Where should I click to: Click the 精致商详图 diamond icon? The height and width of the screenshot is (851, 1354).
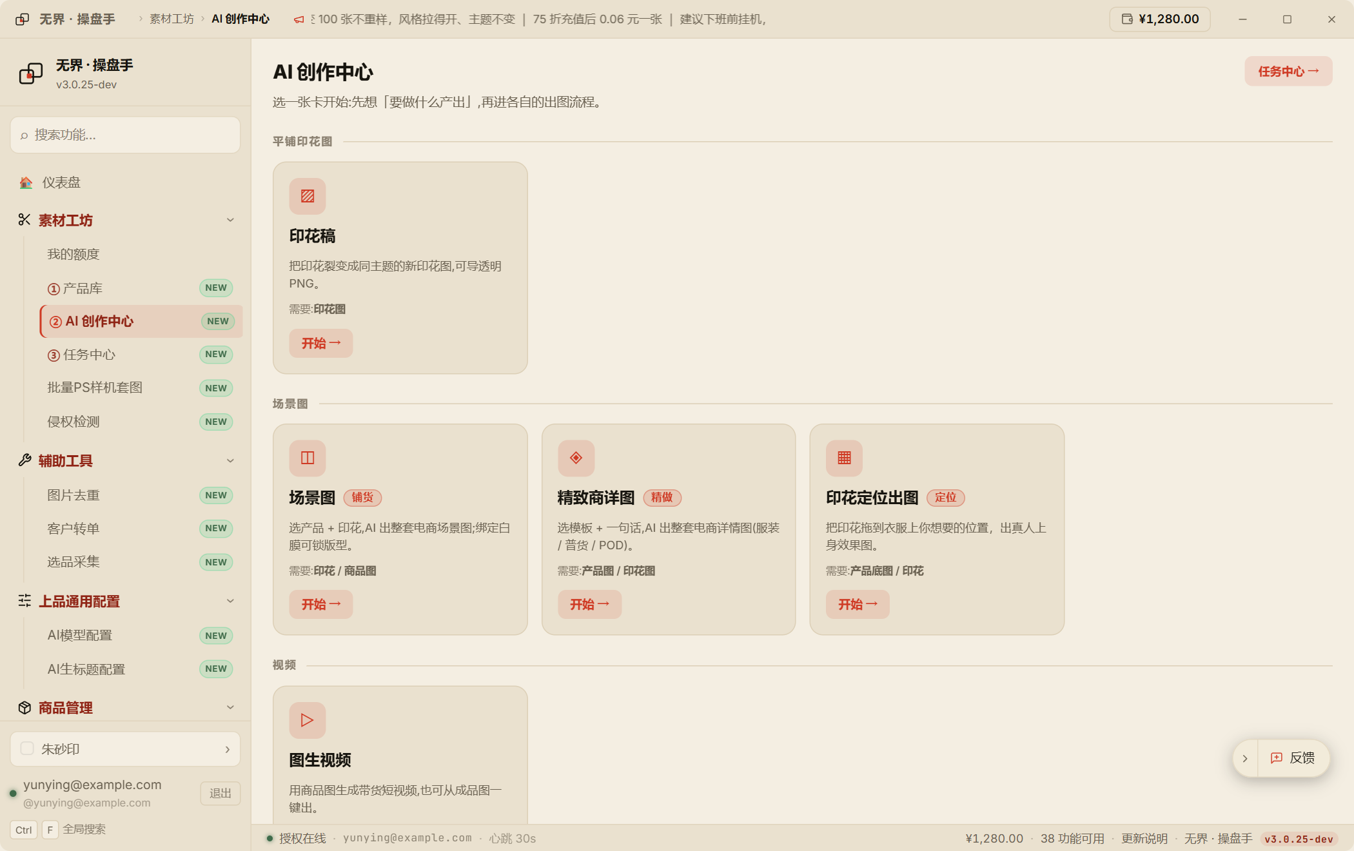coord(576,458)
